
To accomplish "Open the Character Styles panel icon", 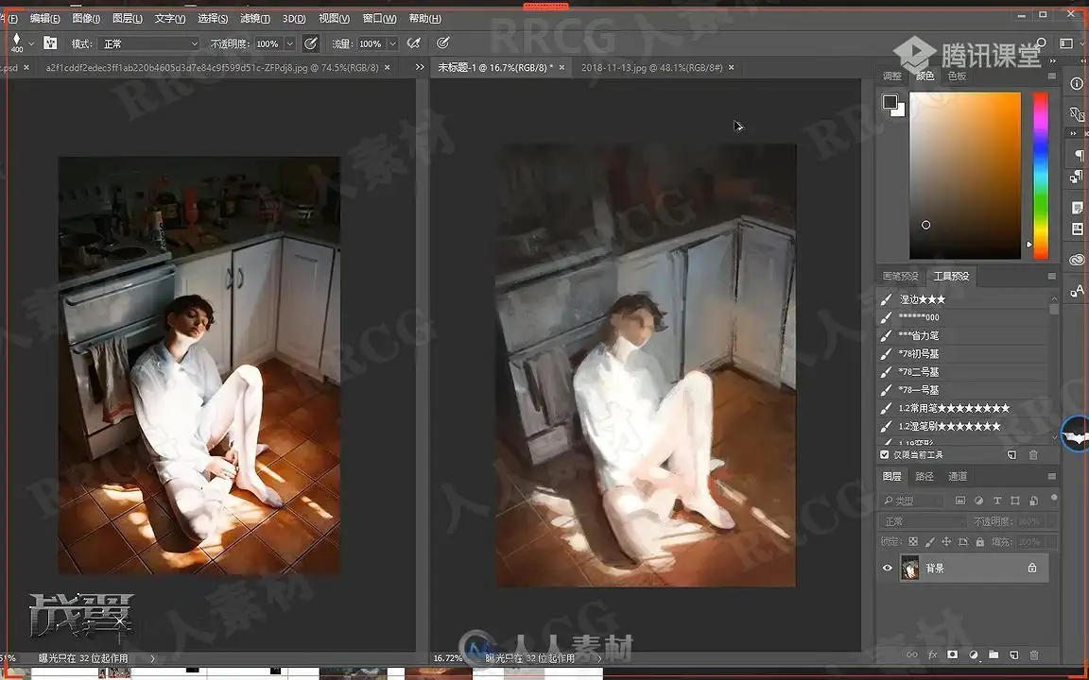I will coord(1077,292).
